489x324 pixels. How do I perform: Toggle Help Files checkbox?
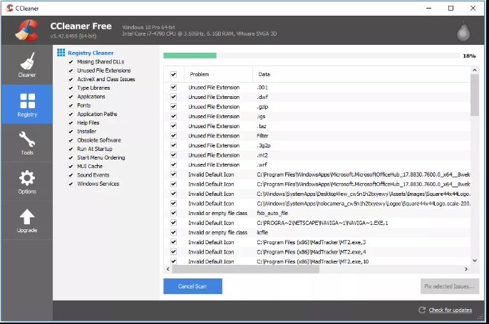pyautogui.click(x=71, y=122)
